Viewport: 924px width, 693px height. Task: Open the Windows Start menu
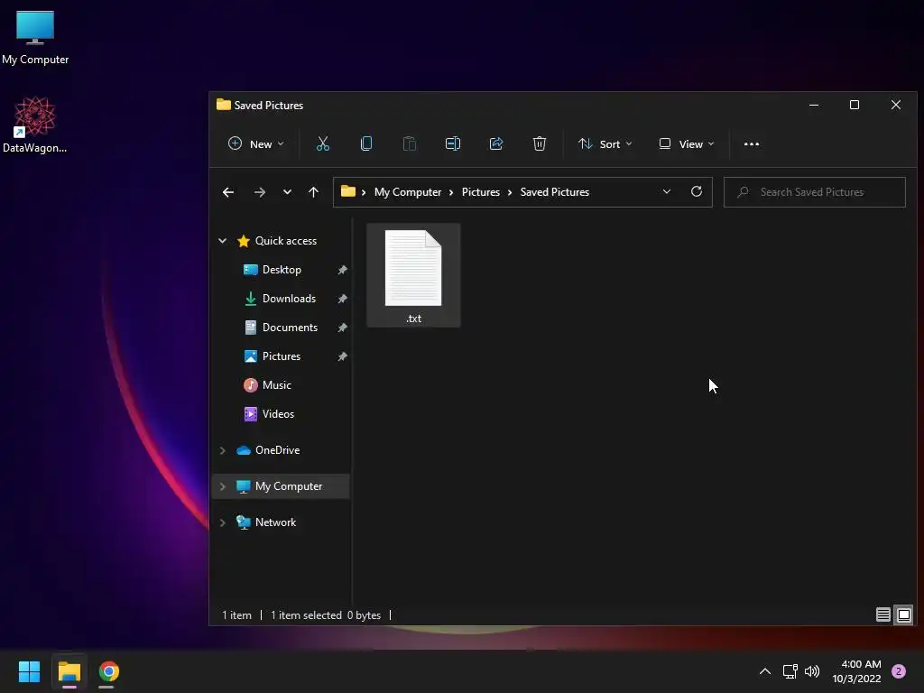click(29, 671)
